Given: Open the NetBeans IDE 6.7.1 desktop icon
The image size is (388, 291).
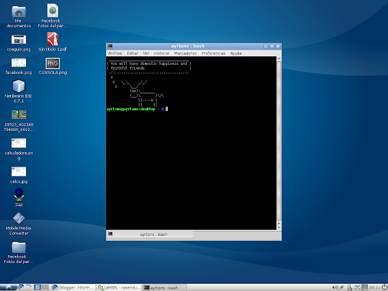Looking at the screenshot, I should (x=19, y=91).
